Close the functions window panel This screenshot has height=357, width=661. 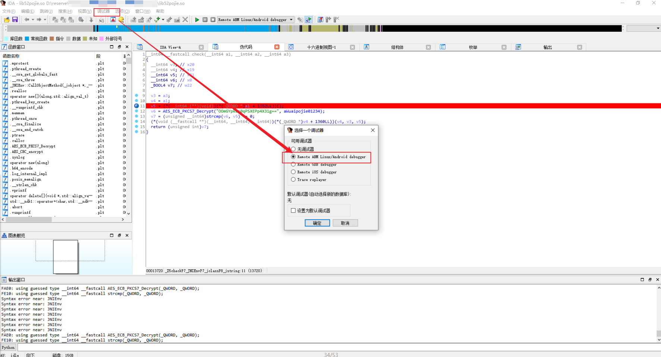click(127, 47)
